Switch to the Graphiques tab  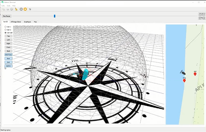point(27,22)
